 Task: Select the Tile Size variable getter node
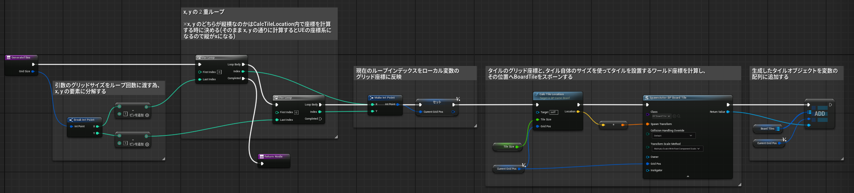tap(507, 147)
